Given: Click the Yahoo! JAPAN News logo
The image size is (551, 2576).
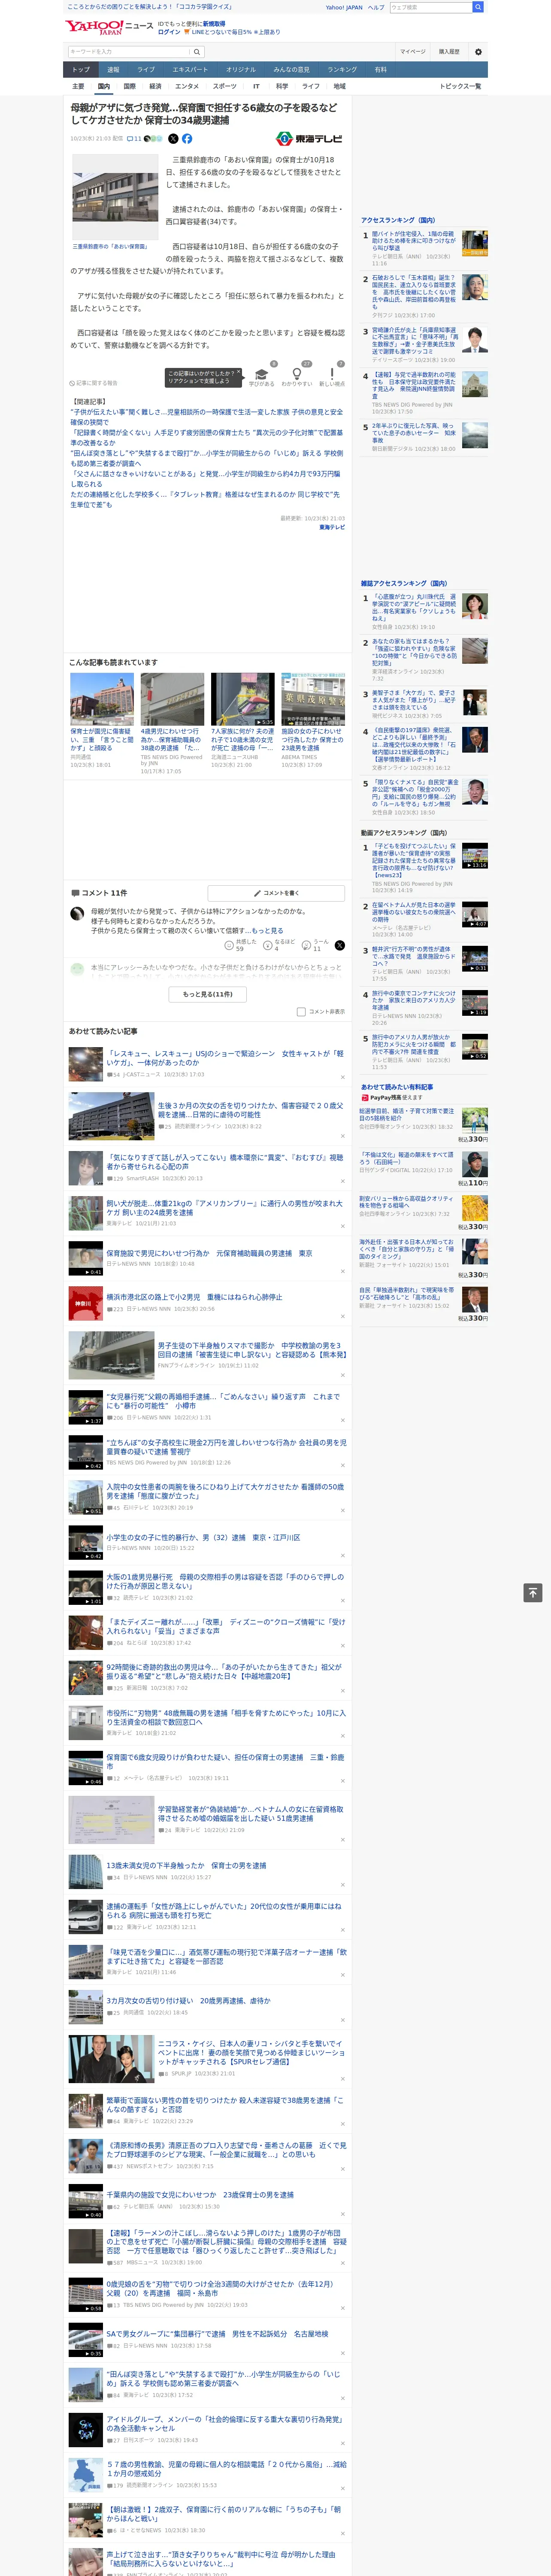Looking at the screenshot, I should [109, 27].
